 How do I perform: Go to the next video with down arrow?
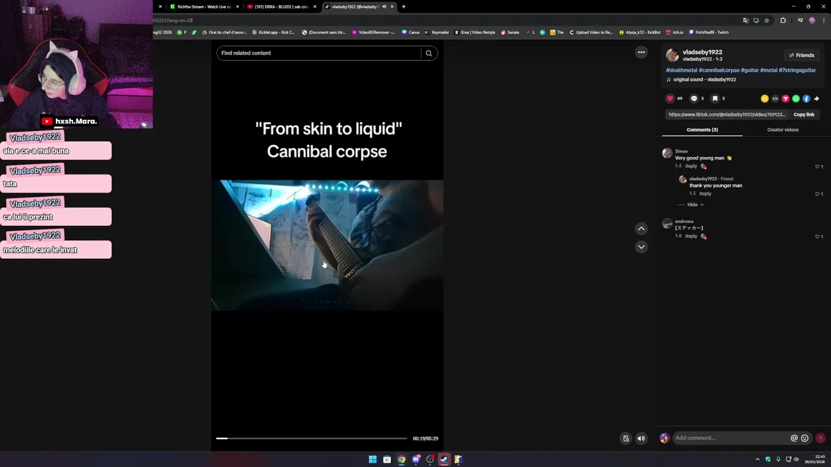click(641, 246)
